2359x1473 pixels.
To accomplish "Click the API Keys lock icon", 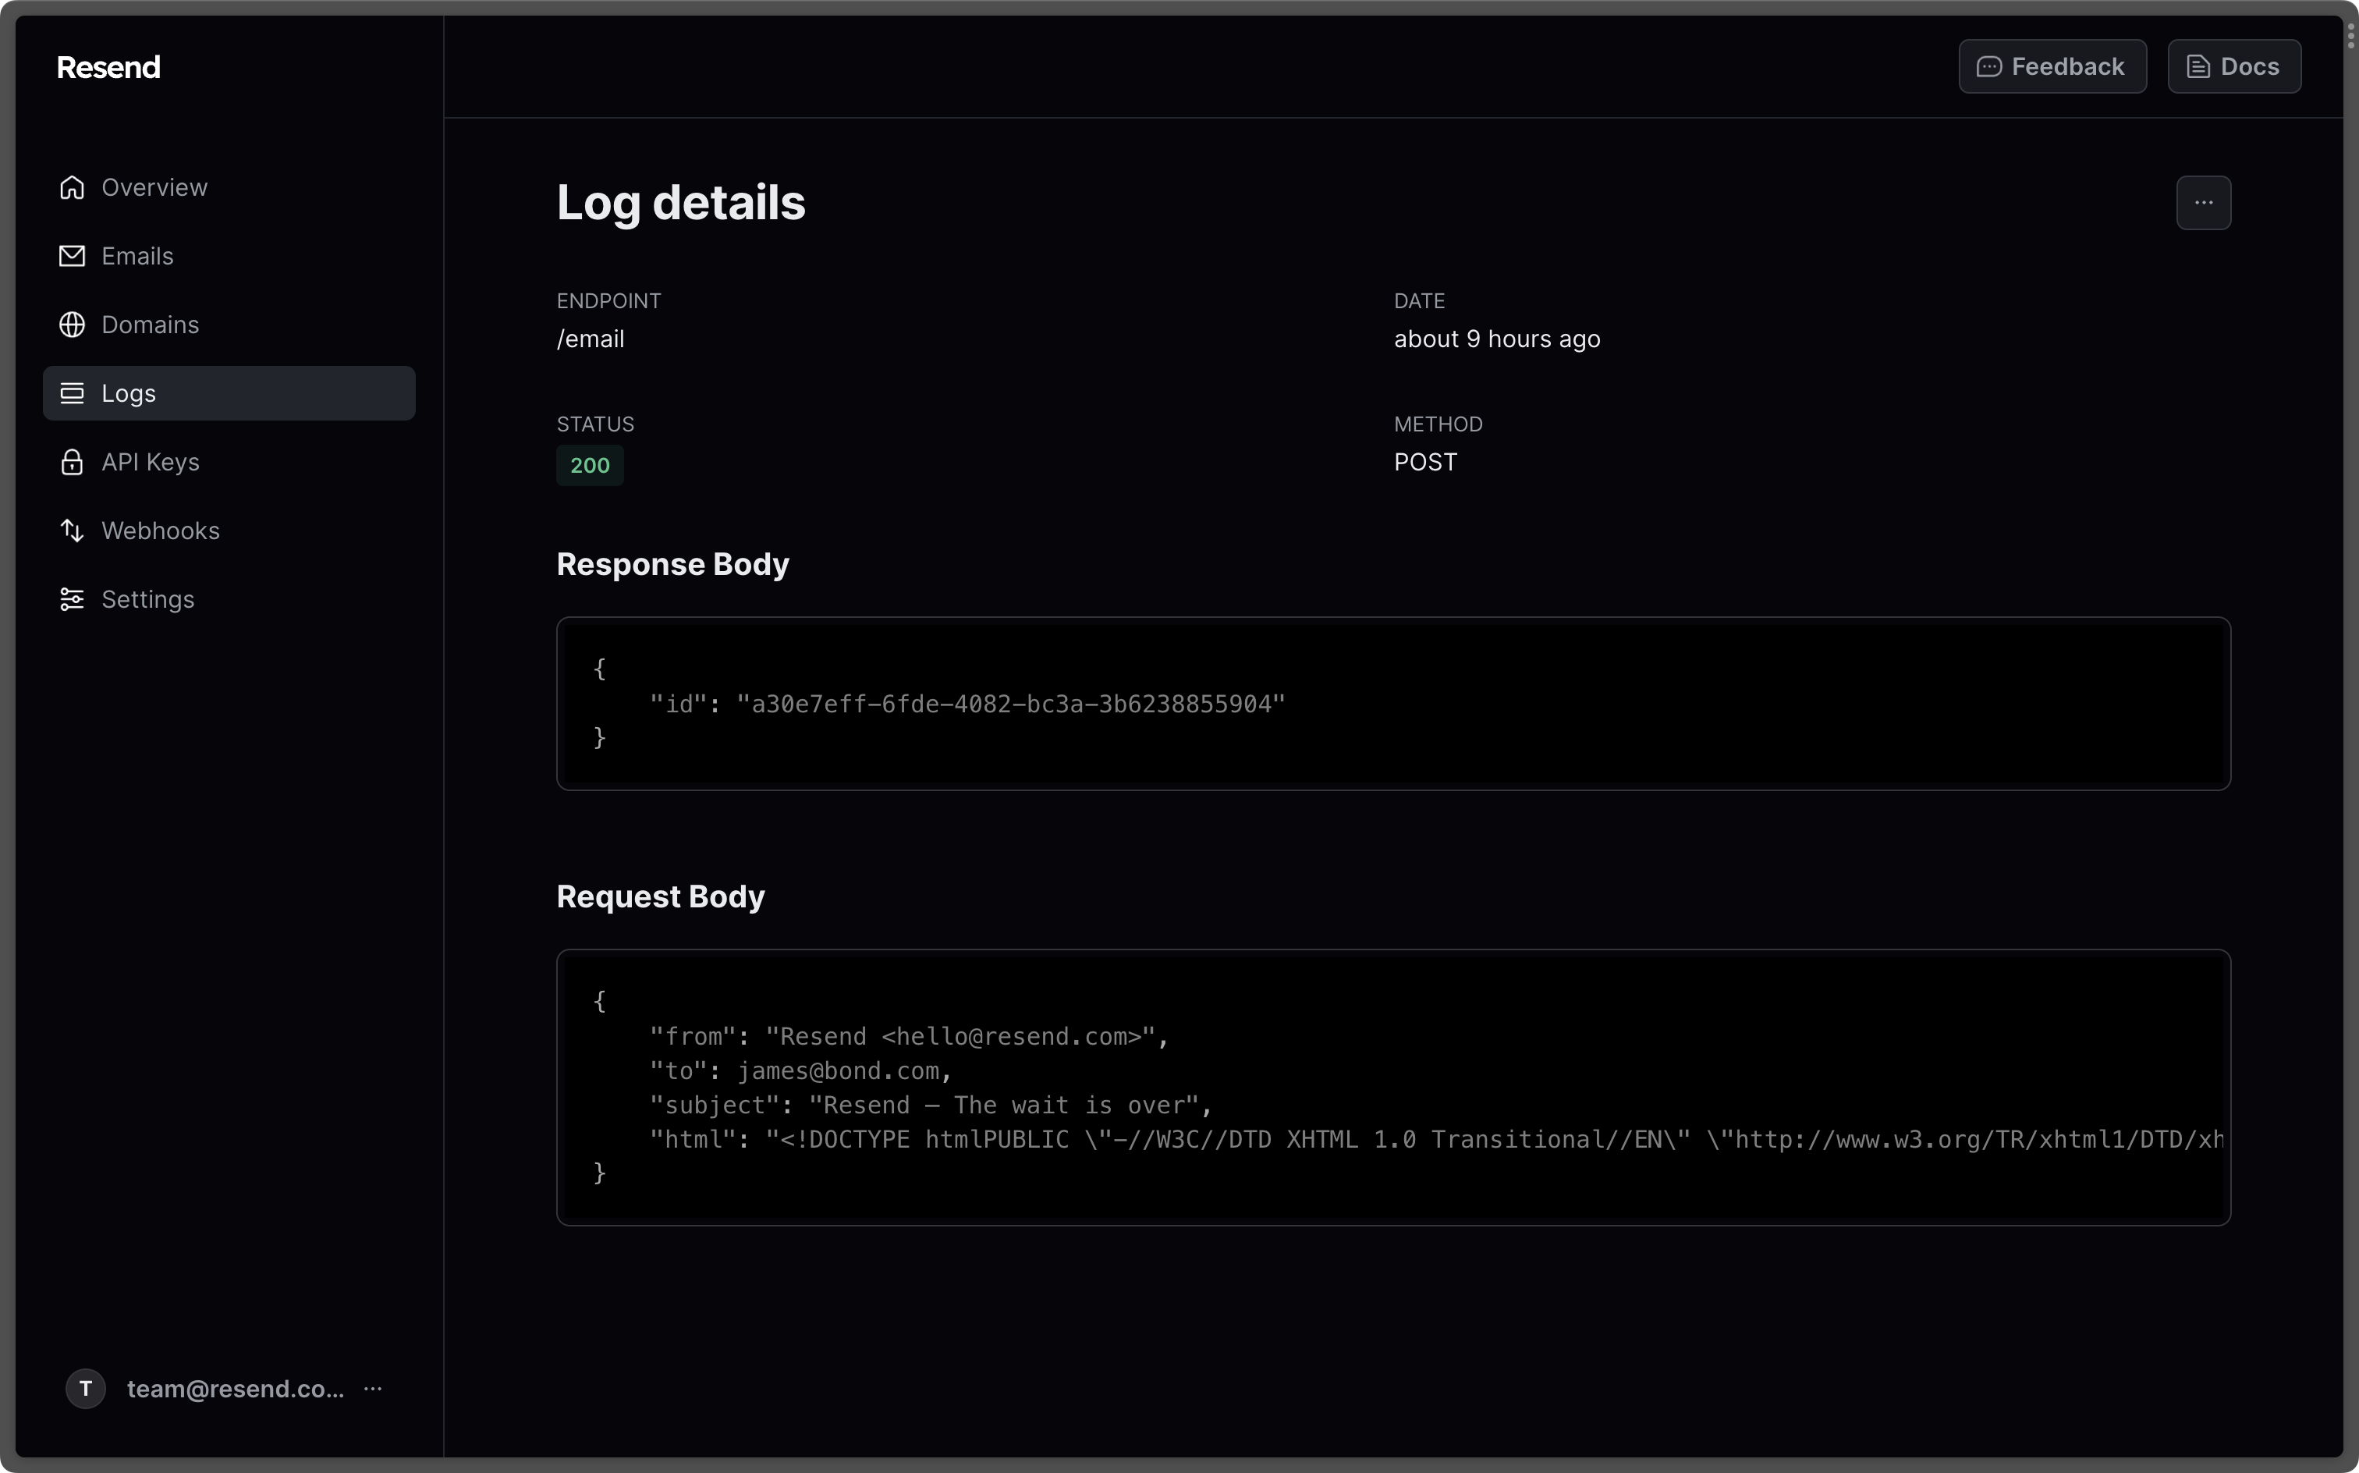I will tap(72, 462).
